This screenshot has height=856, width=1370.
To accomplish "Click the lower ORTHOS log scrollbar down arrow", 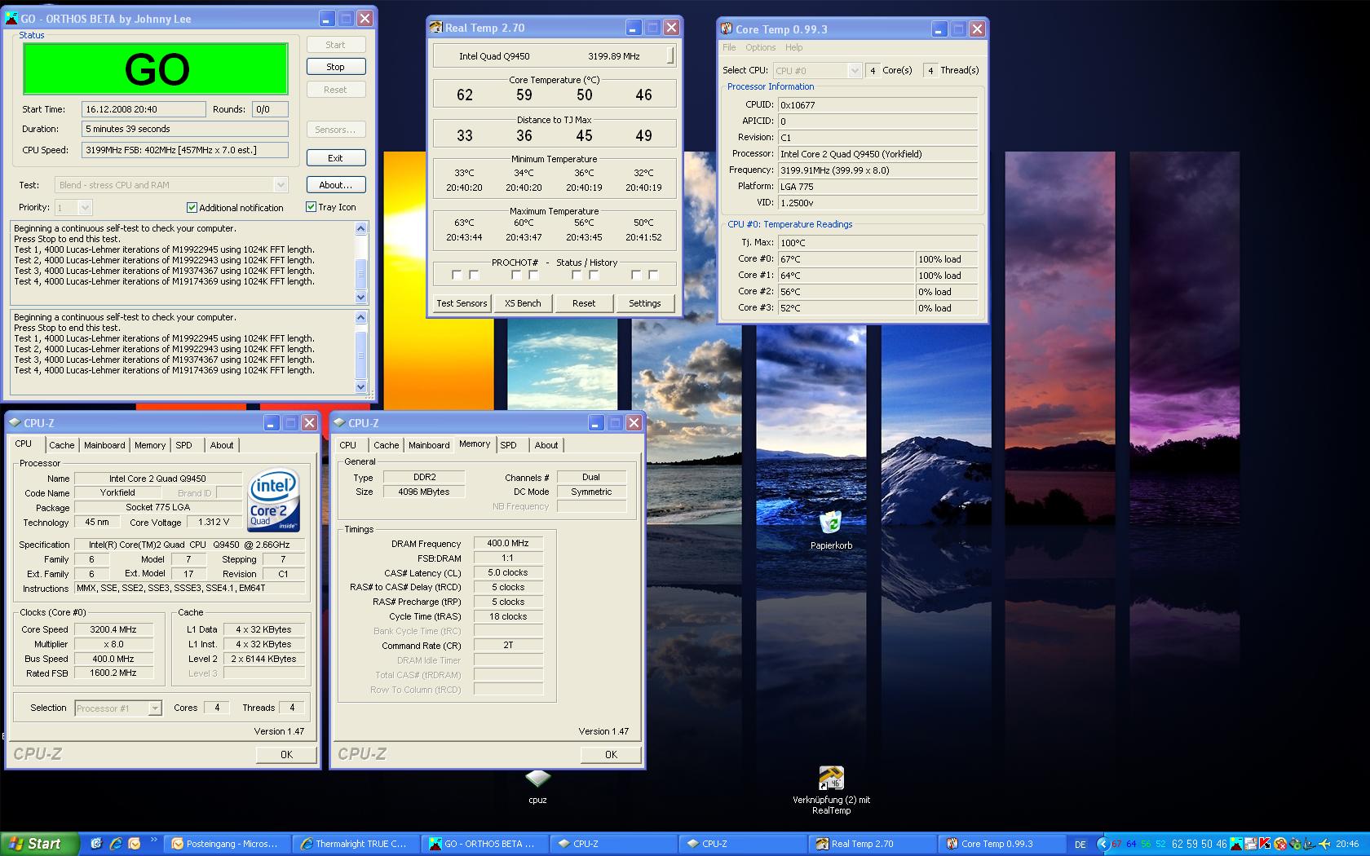I will [361, 386].
